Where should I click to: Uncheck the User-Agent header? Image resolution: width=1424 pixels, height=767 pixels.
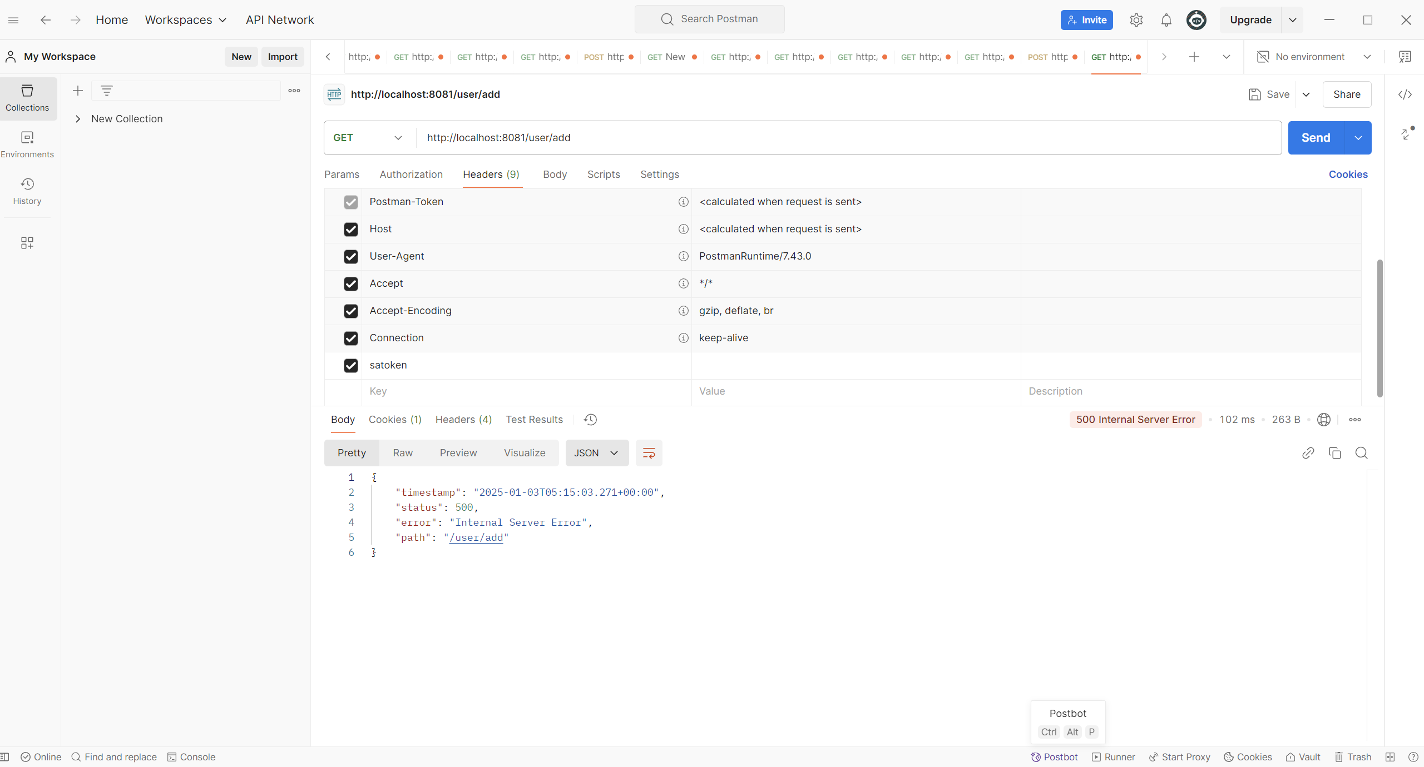pos(350,256)
